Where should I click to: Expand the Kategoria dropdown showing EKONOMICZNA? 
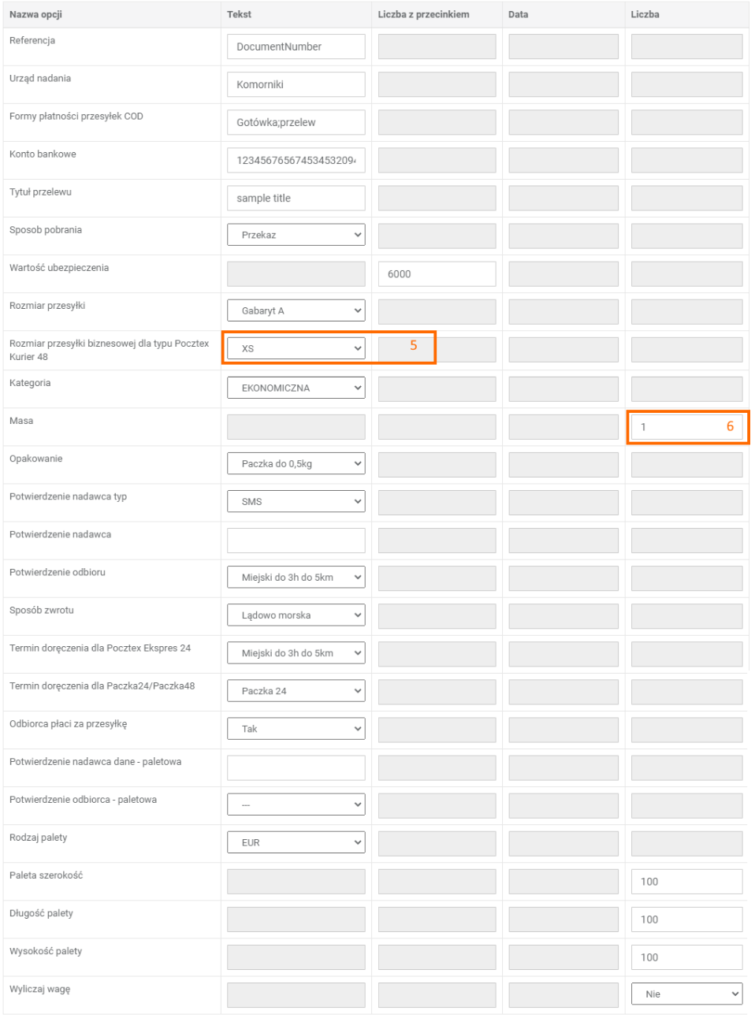click(x=296, y=388)
